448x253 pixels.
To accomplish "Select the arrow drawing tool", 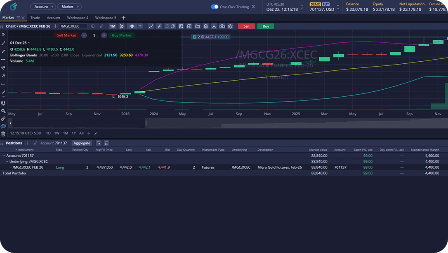I will coord(3,76).
